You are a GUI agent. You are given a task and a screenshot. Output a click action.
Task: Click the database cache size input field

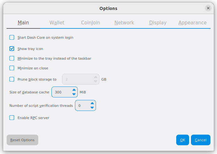point(61,92)
